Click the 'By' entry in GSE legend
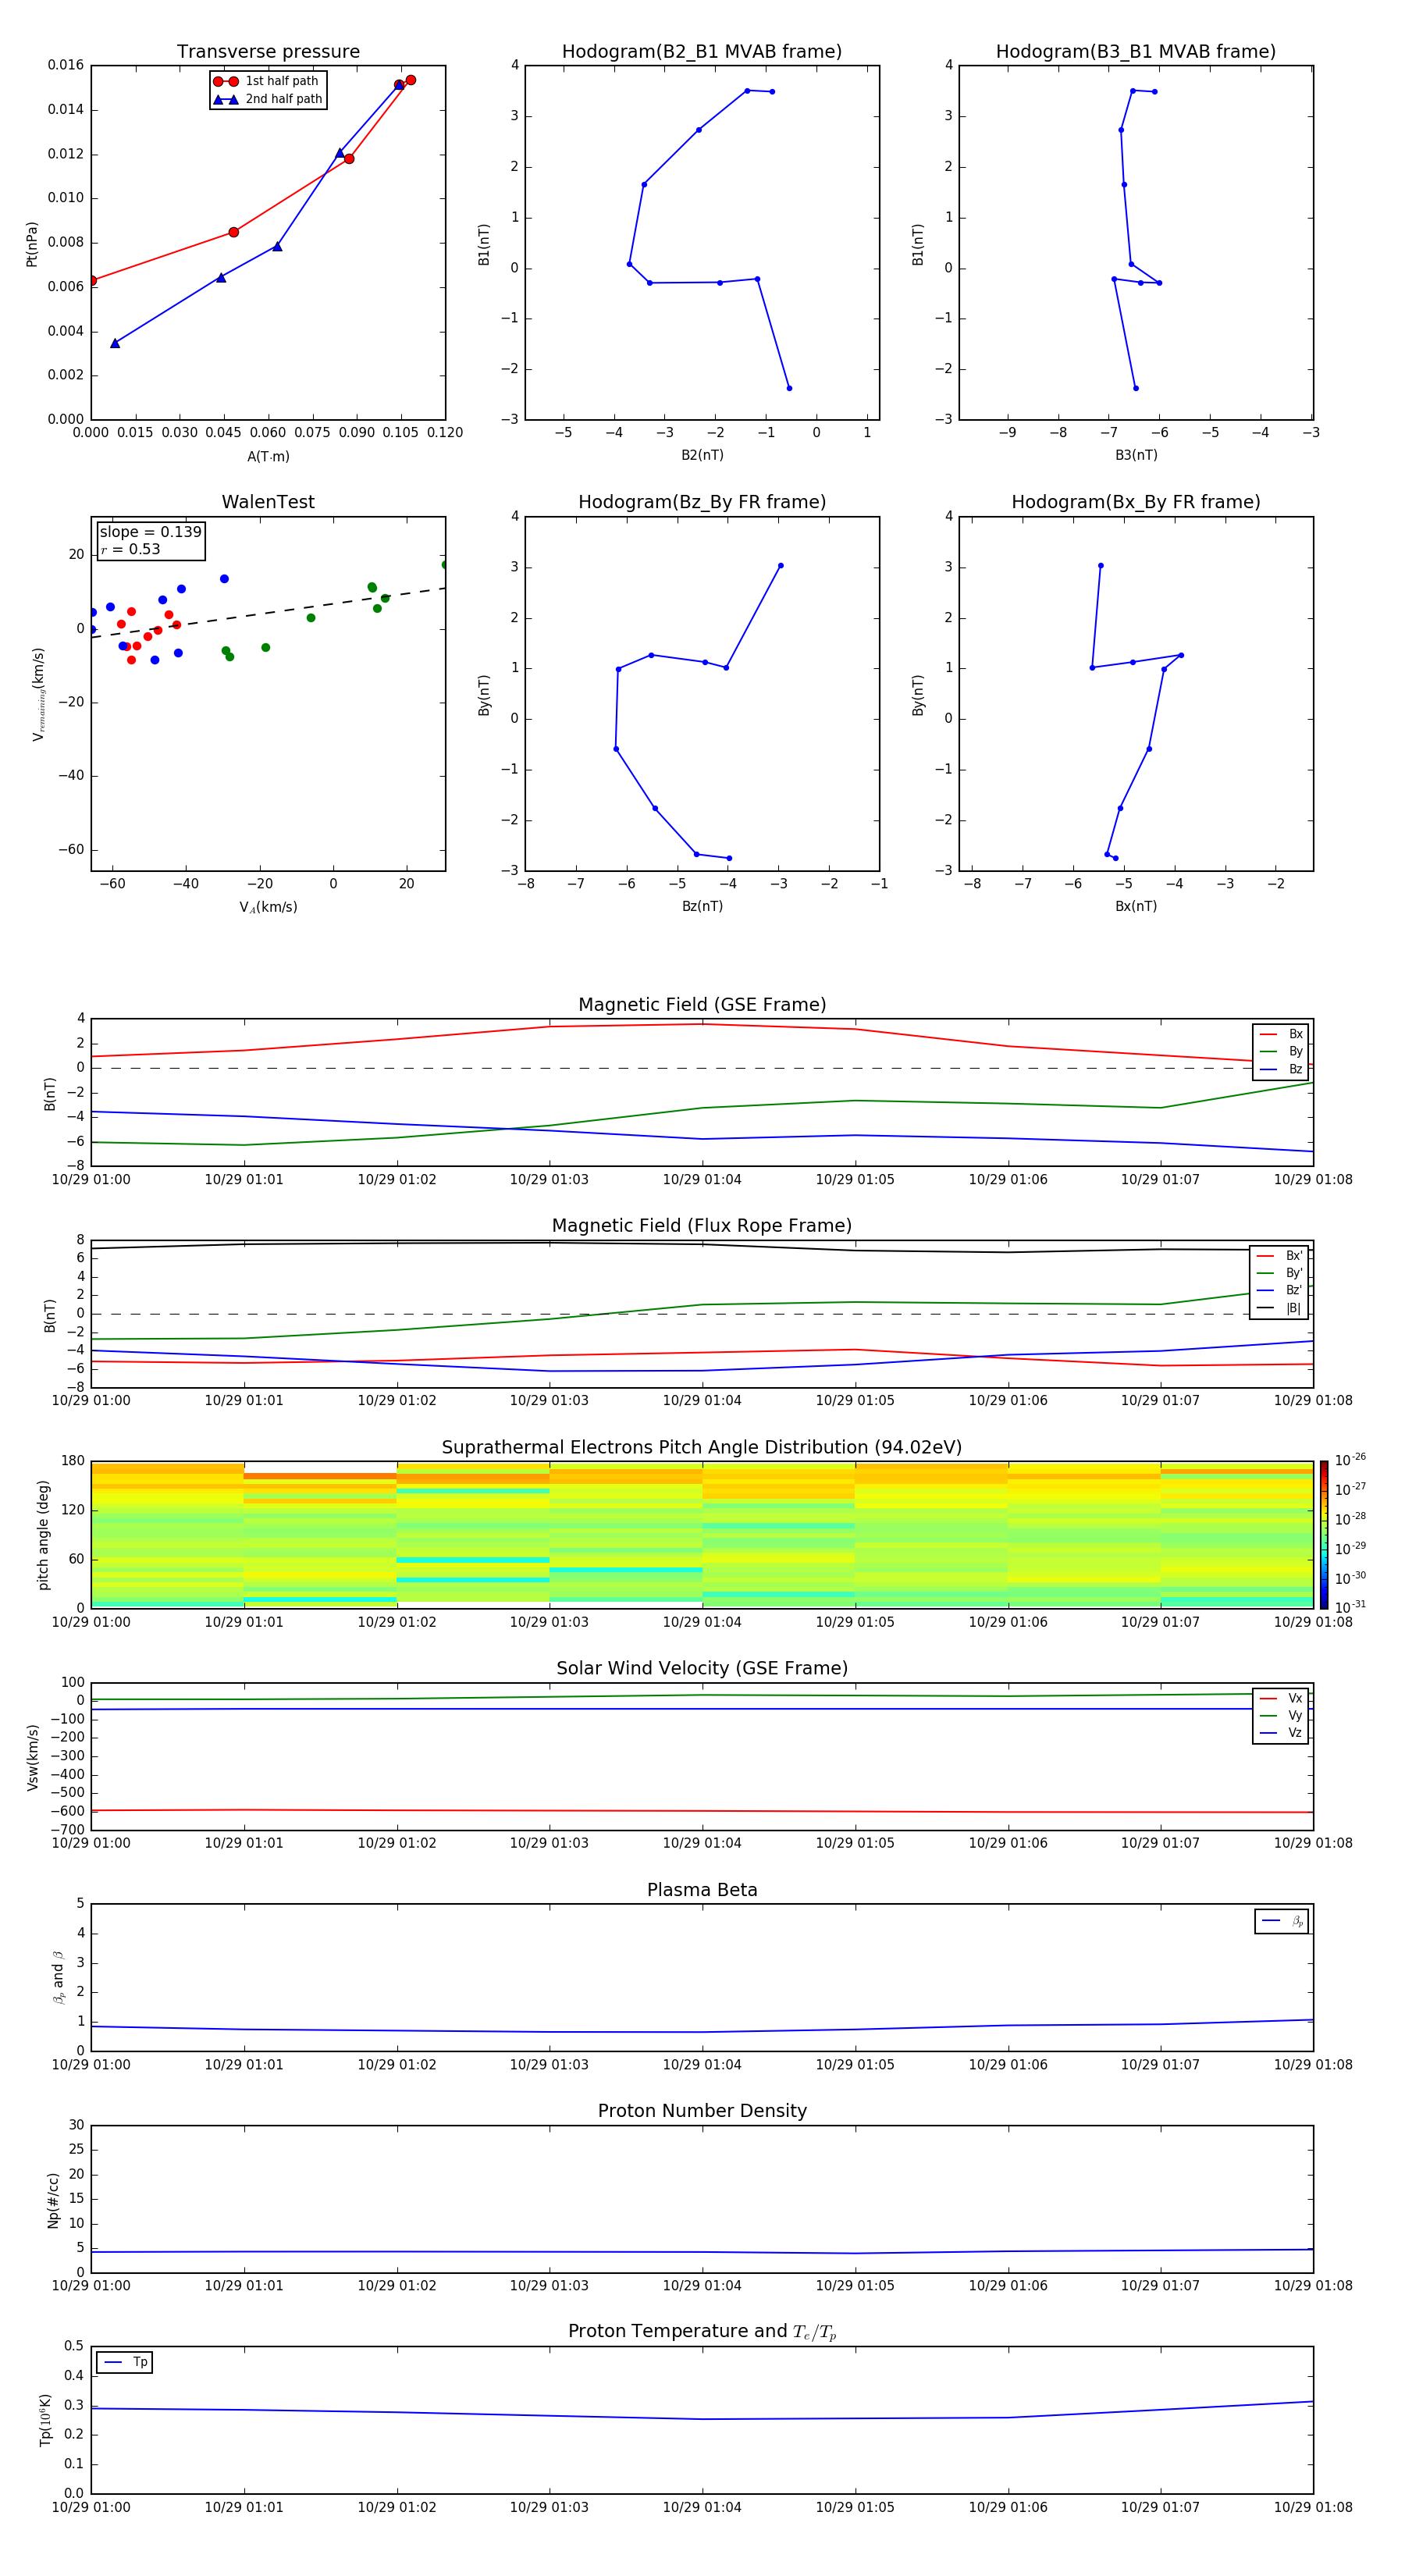This screenshot has height=2576, width=1405. [1281, 1052]
